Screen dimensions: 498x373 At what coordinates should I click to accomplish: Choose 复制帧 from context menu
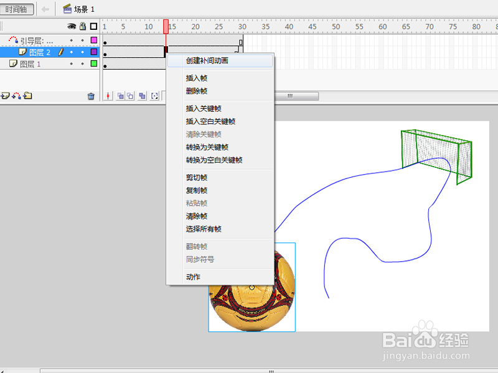tap(220, 190)
